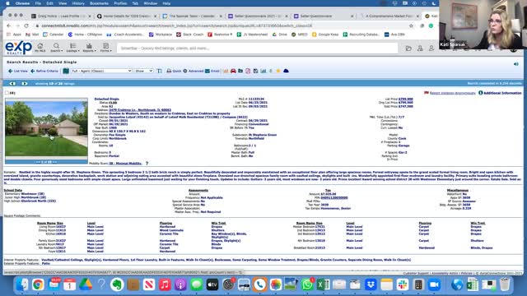Viewport: 527px width, 296px height.
Task: Open the listing house photo
Action: (x=46, y=128)
